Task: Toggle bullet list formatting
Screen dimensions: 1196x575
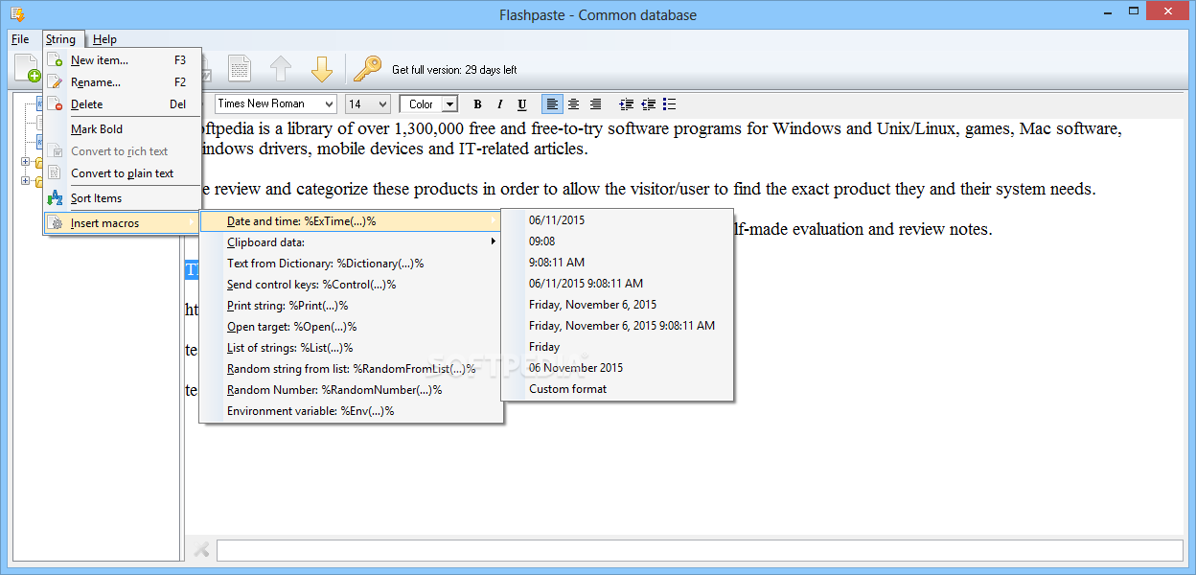Action: (x=670, y=104)
